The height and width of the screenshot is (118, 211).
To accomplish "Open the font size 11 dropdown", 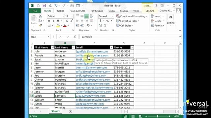I will [72, 16].
